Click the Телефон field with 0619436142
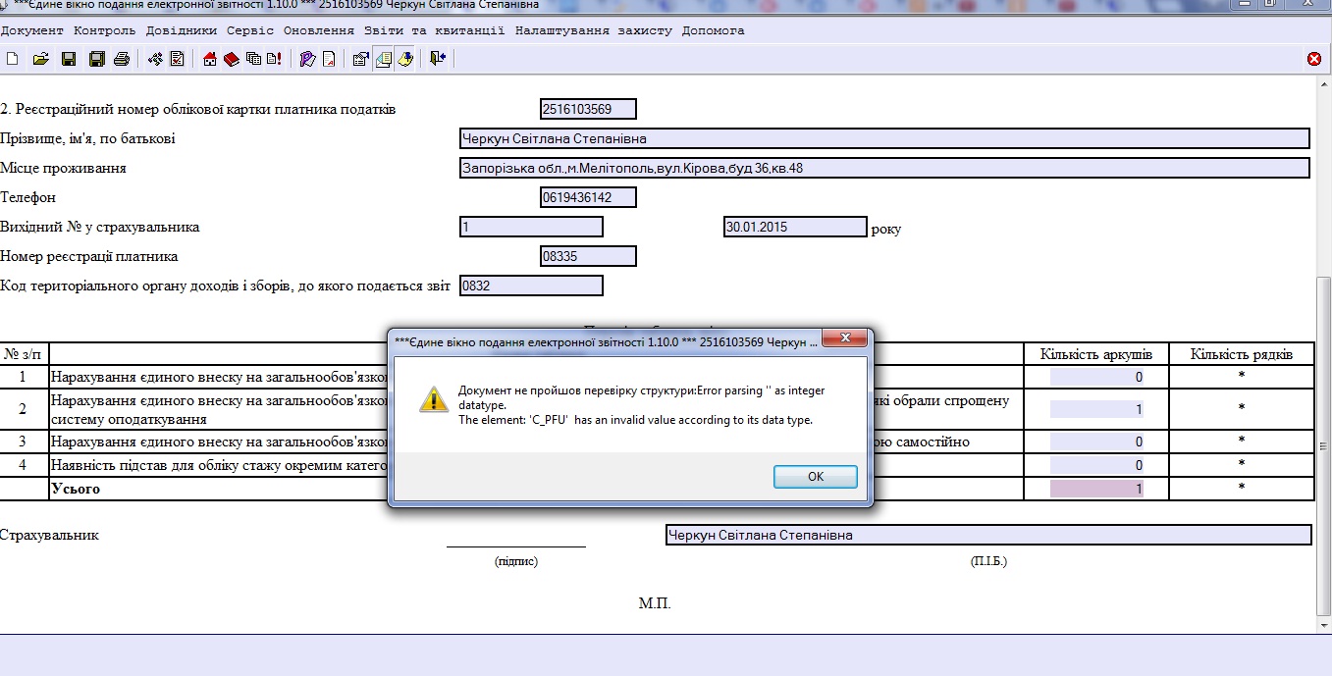 point(588,197)
